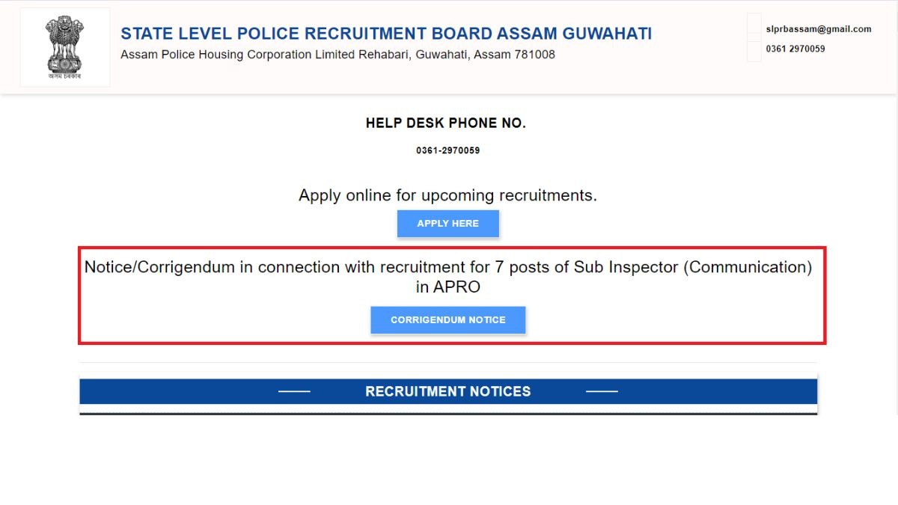
Task: Click the icon box beside the email address
Action: [754, 25]
